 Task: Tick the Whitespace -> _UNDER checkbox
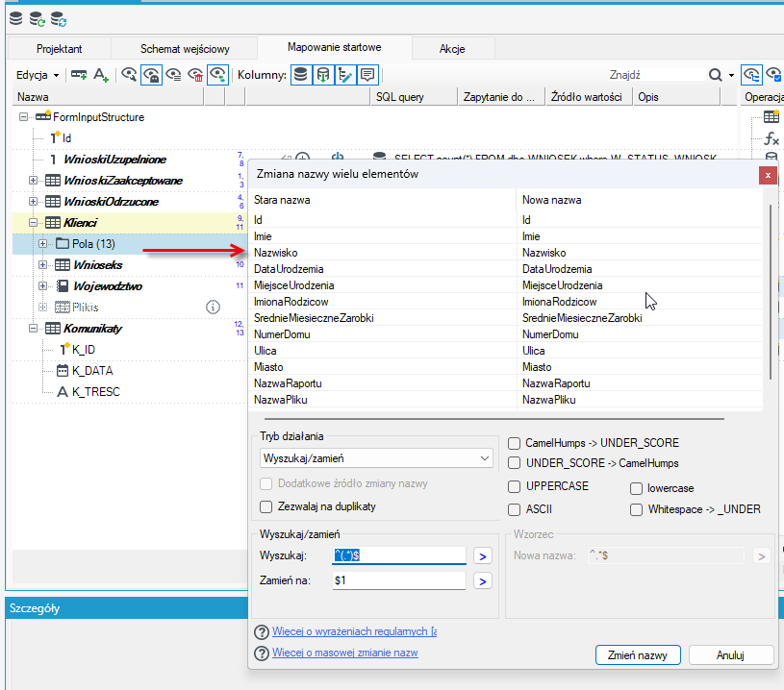(x=636, y=509)
